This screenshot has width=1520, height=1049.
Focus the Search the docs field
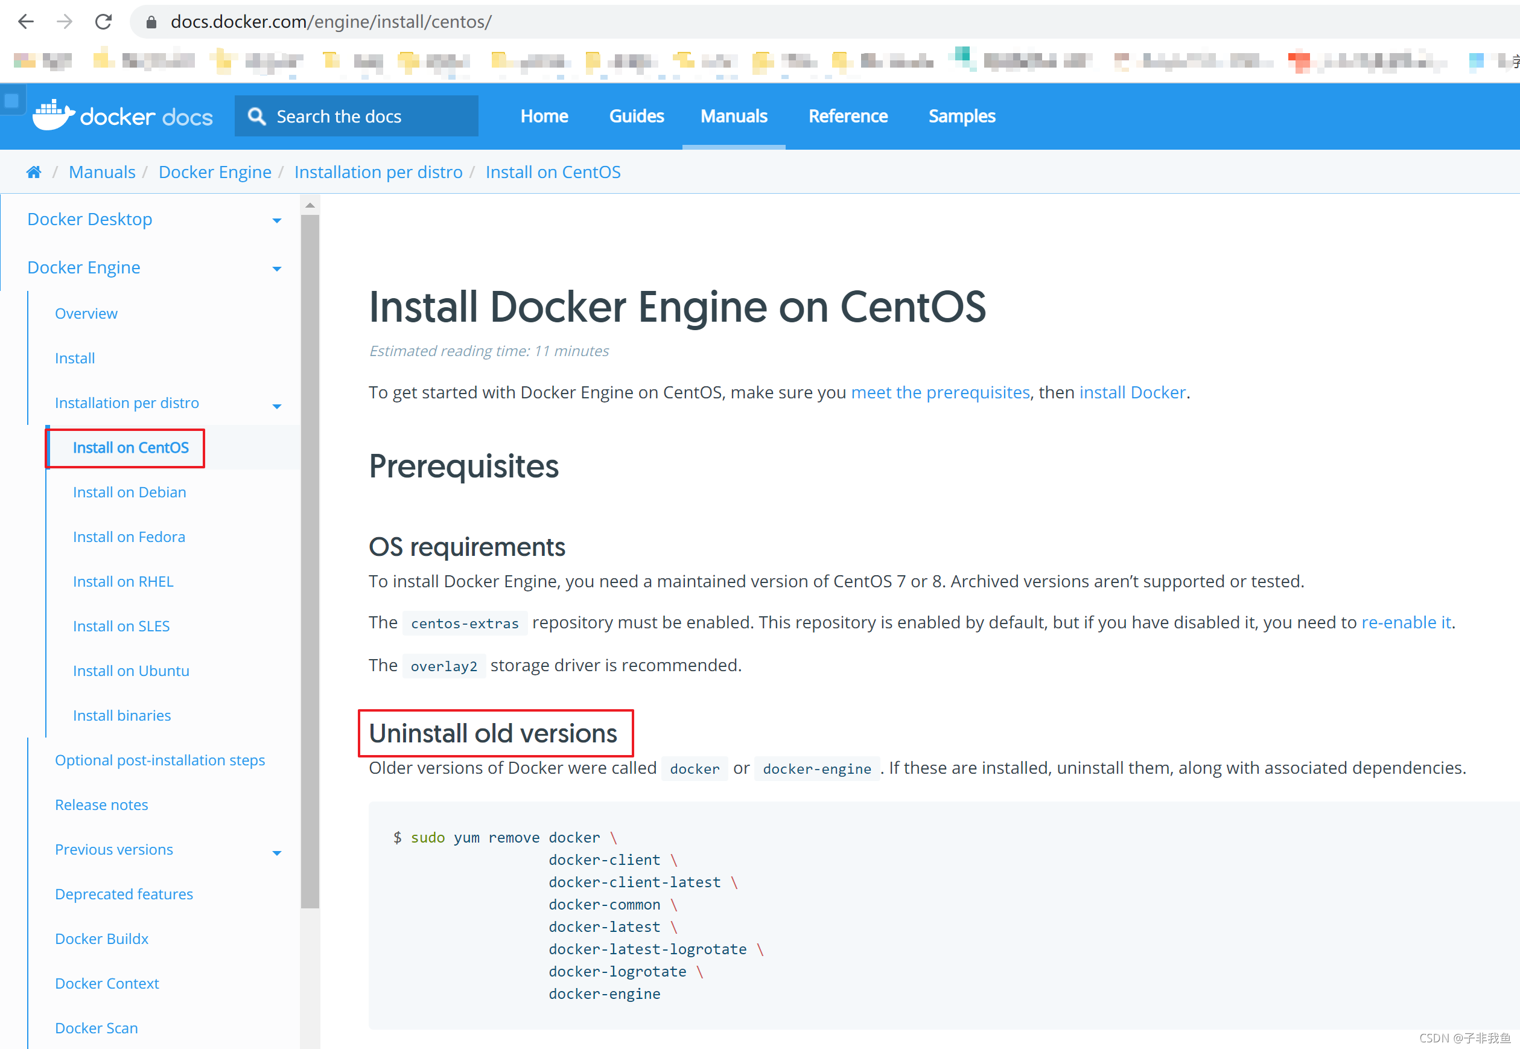click(356, 116)
